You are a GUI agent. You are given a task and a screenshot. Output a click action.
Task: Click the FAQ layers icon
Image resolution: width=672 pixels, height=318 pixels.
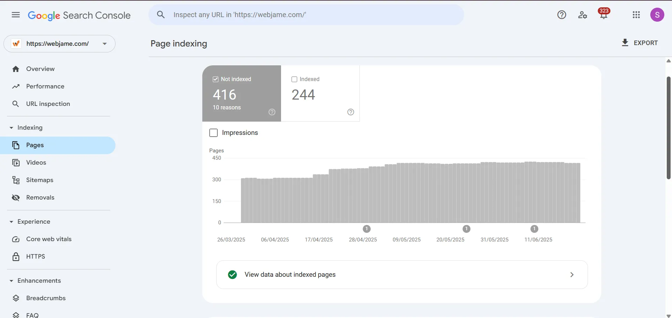16,315
